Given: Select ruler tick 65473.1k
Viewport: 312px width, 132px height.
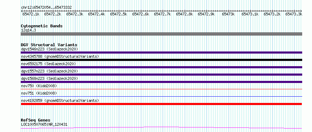Looking at the screenshot, I should pyautogui.click(x=250, y=14).
